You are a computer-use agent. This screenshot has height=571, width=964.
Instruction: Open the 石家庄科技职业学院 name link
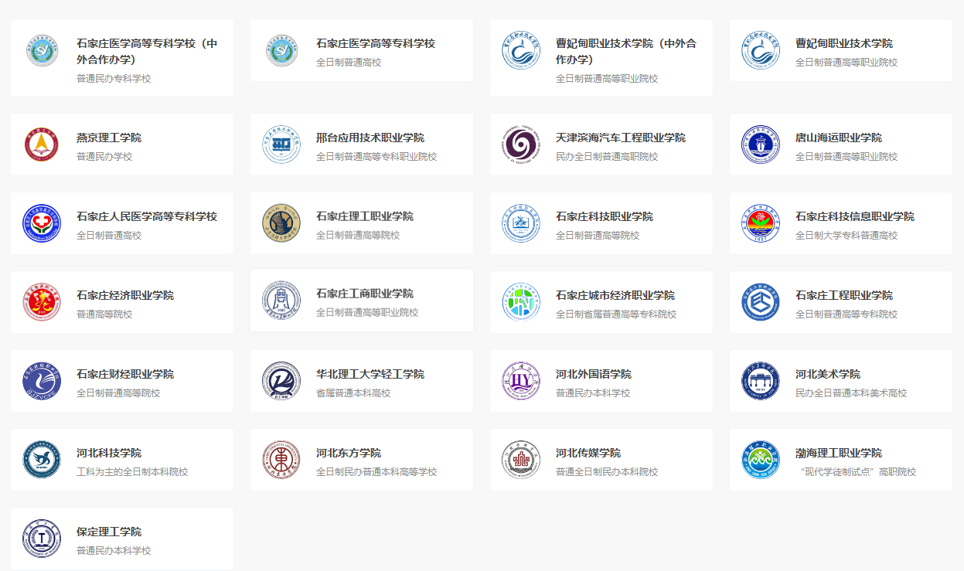(605, 216)
